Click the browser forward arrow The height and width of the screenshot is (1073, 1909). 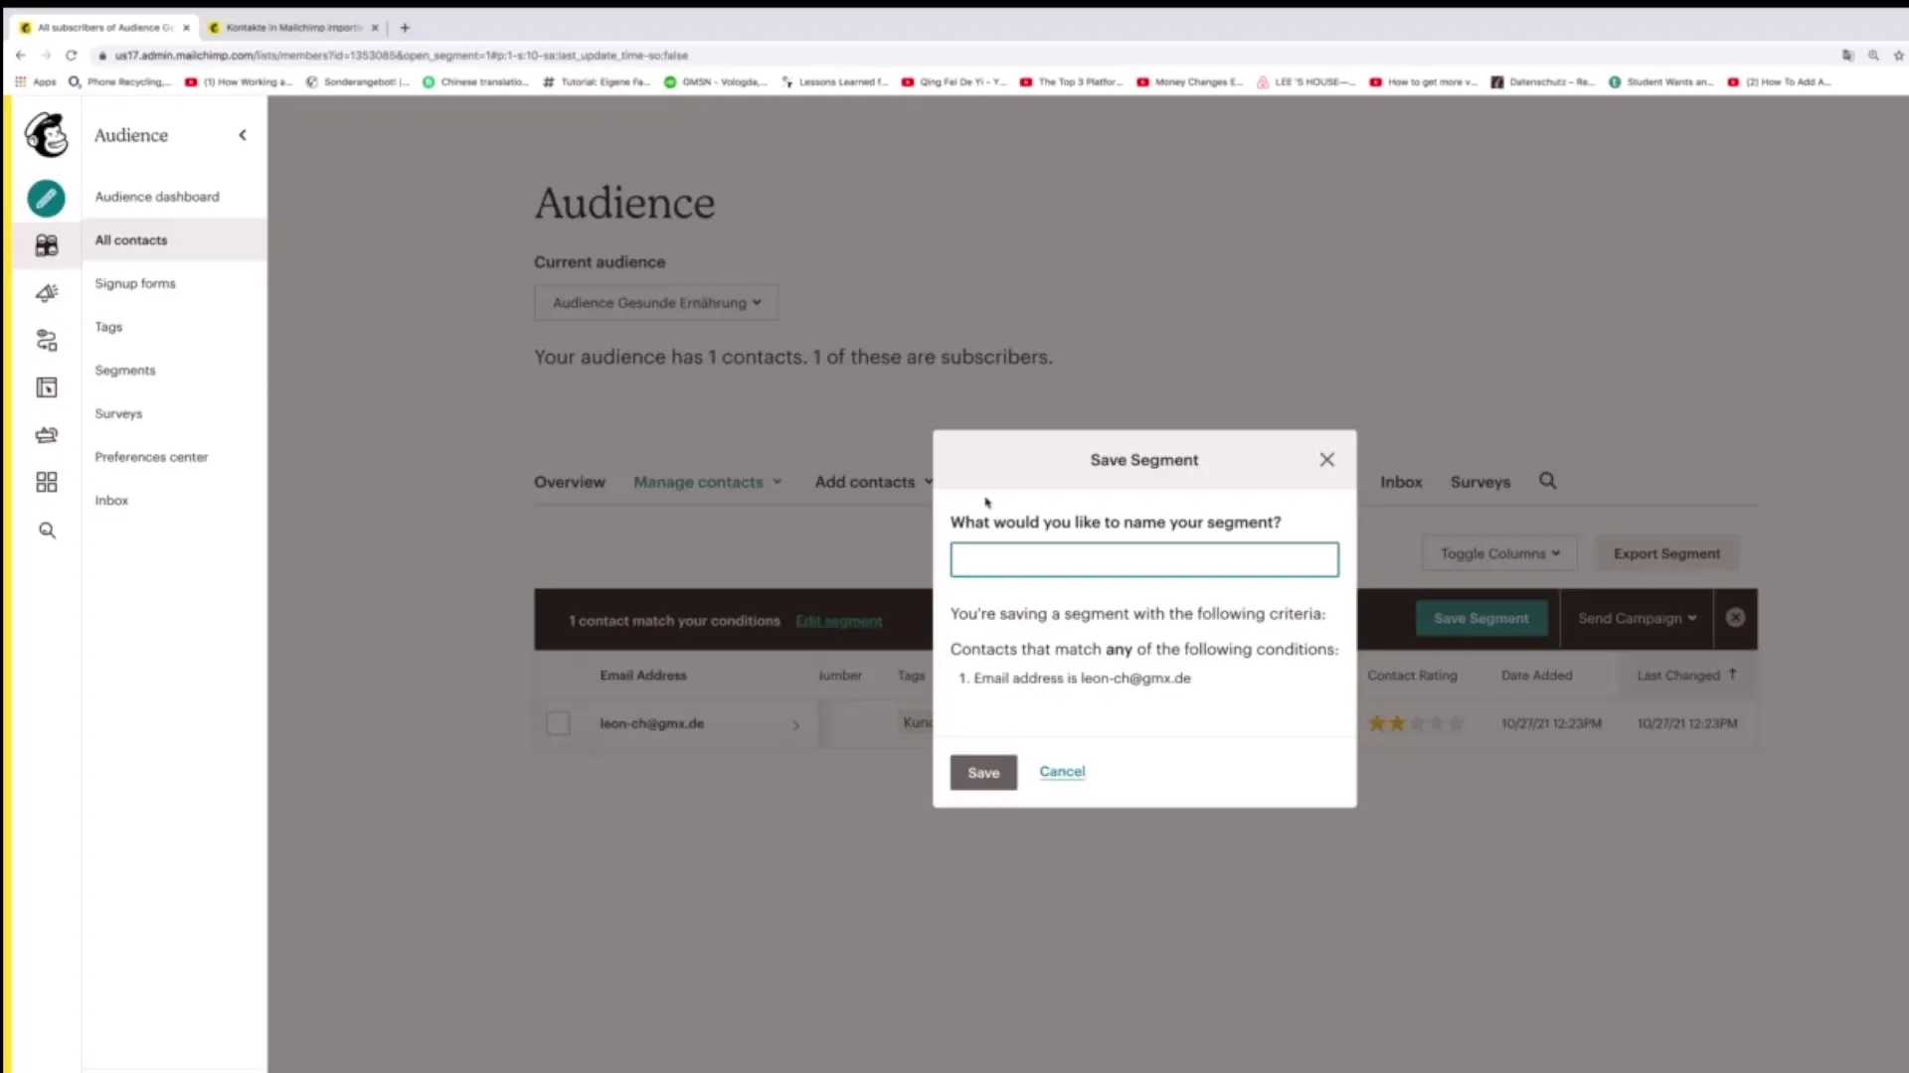45,56
